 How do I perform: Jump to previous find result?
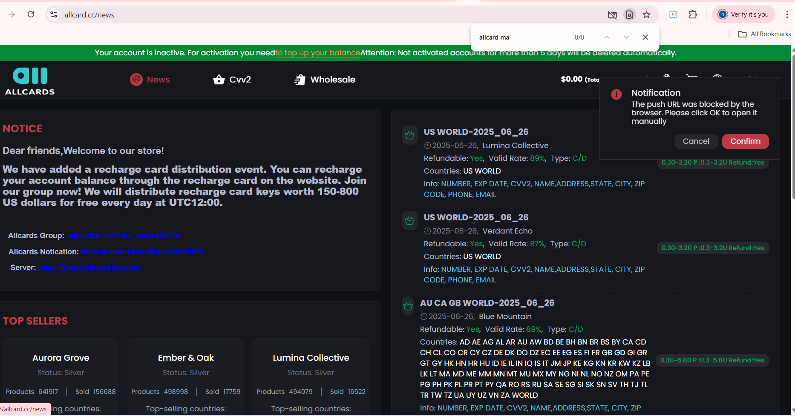pyautogui.click(x=607, y=37)
